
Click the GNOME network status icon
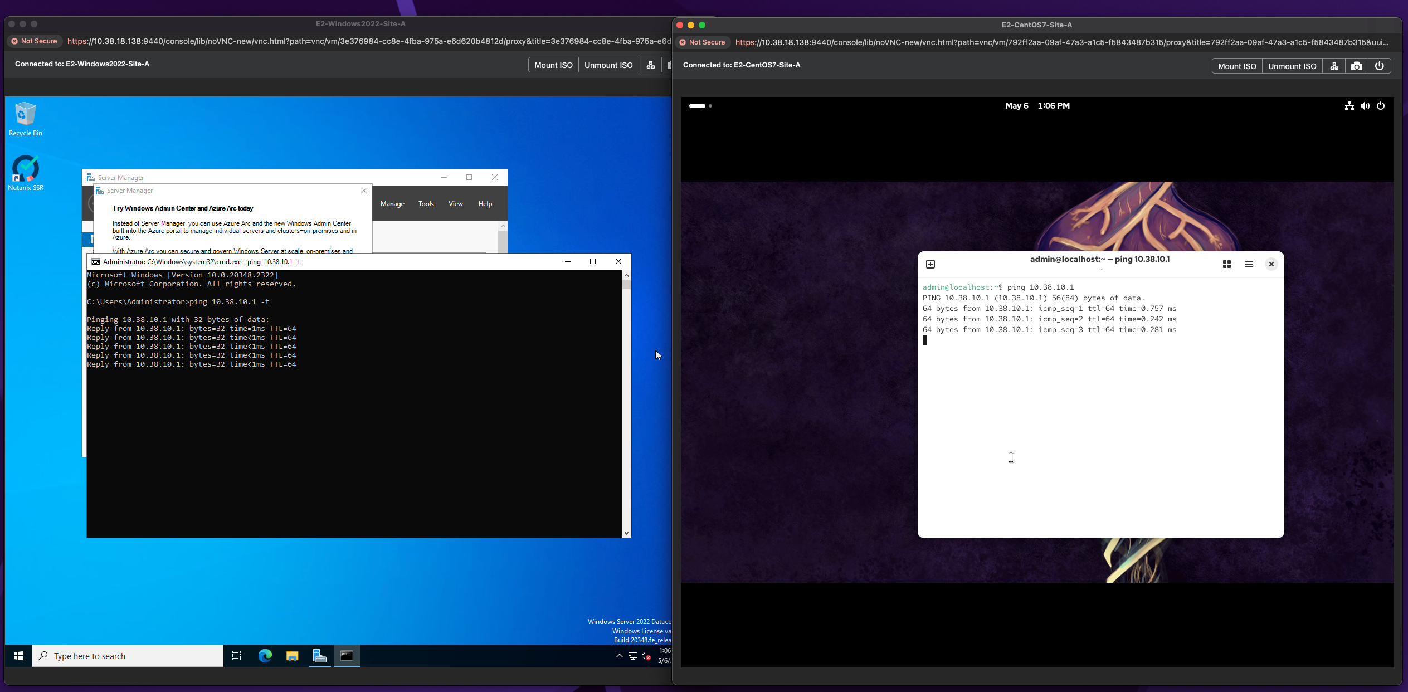(x=1349, y=106)
